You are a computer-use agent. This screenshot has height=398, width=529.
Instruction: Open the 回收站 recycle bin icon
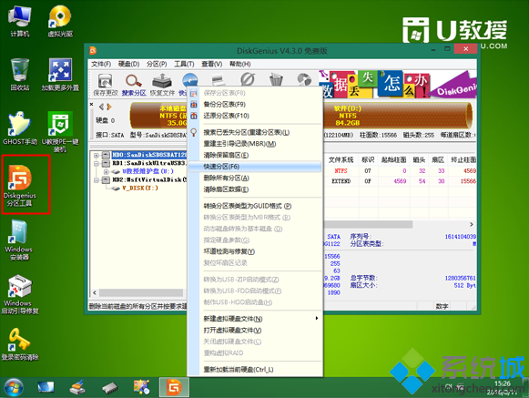(19, 75)
